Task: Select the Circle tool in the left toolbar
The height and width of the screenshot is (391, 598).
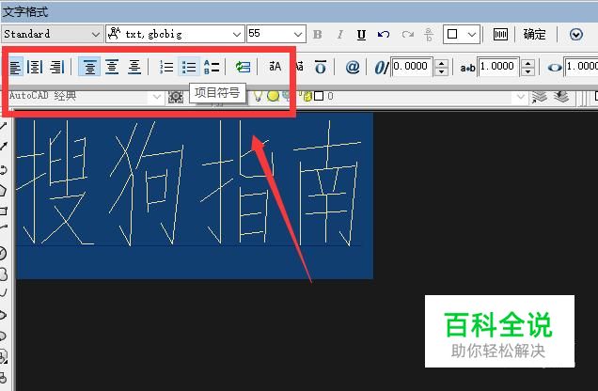Action: [x=3, y=253]
